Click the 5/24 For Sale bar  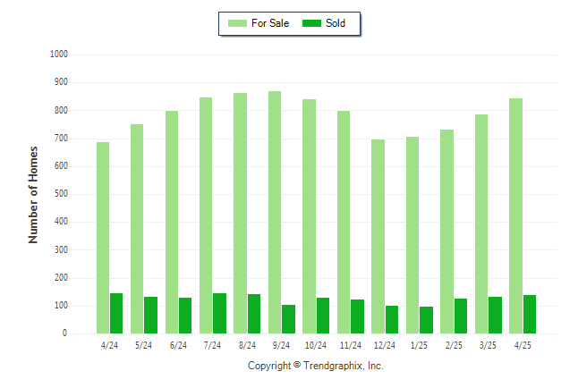(x=137, y=229)
